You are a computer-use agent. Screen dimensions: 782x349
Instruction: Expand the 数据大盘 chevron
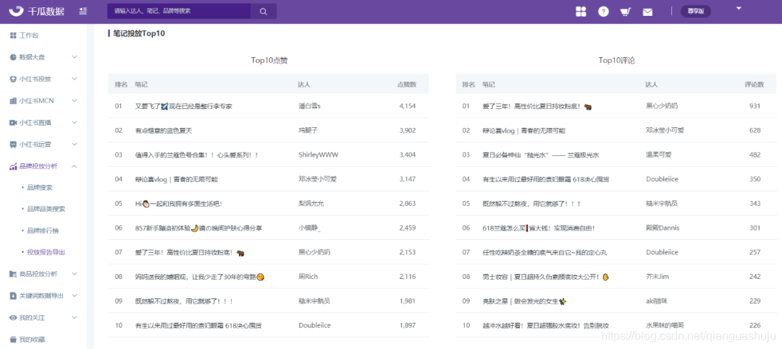coord(75,57)
